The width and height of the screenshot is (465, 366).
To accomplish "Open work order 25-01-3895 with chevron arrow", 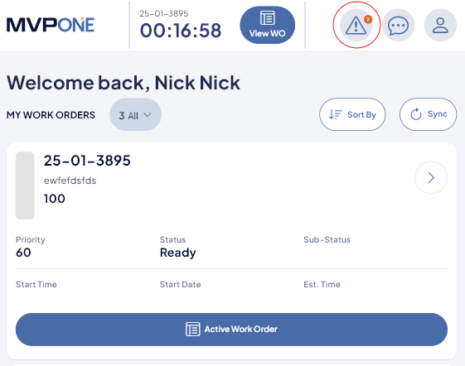I will [x=431, y=177].
